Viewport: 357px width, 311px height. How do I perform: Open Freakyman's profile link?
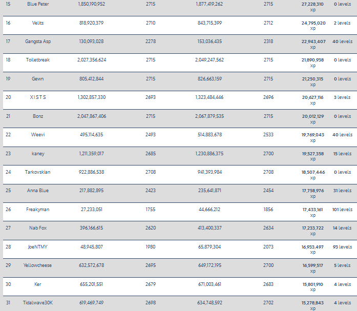pyautogui.click(x=38, y=210)
